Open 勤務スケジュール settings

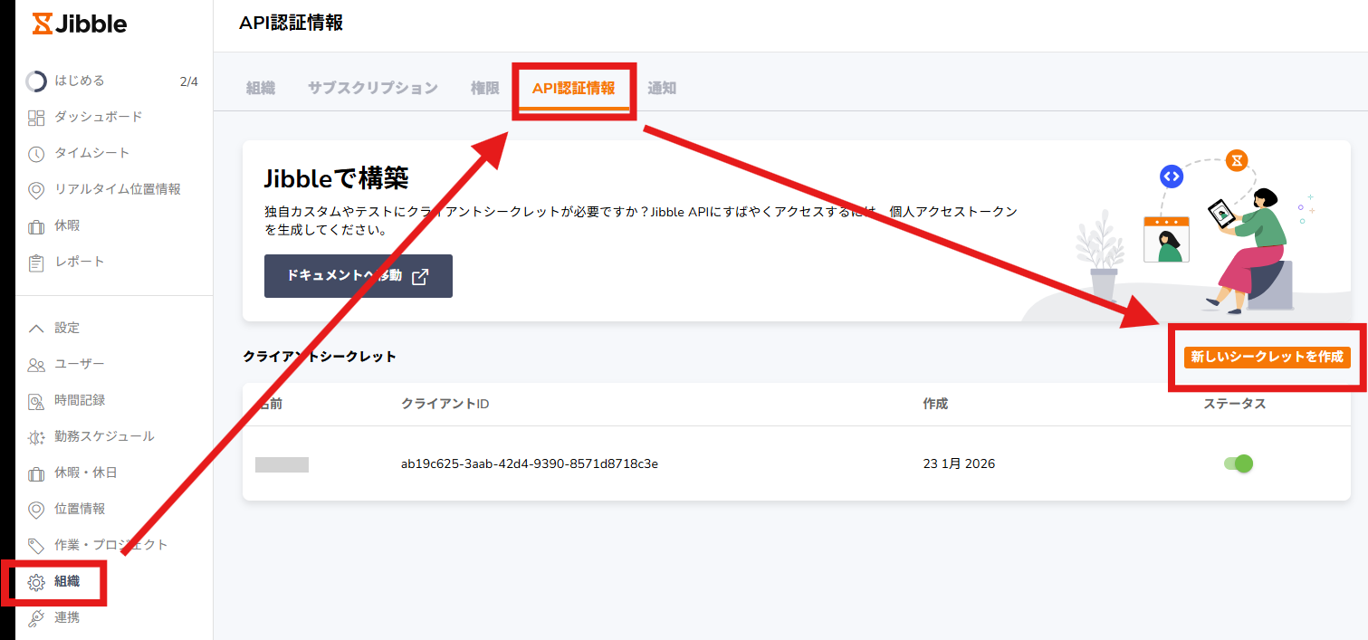pos(104,436)
